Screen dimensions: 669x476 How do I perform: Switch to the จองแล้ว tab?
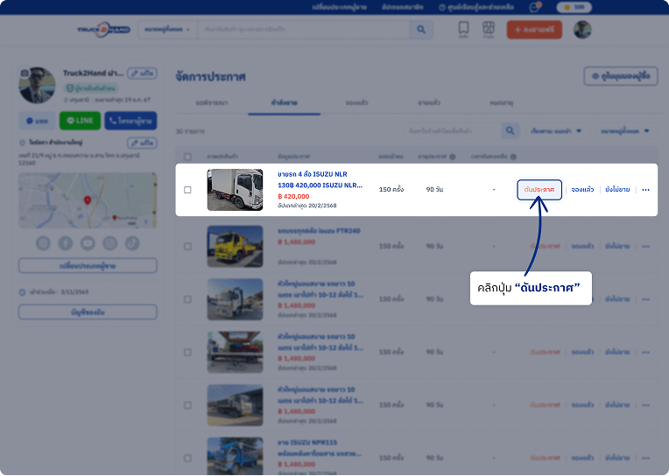pos(356,102)
